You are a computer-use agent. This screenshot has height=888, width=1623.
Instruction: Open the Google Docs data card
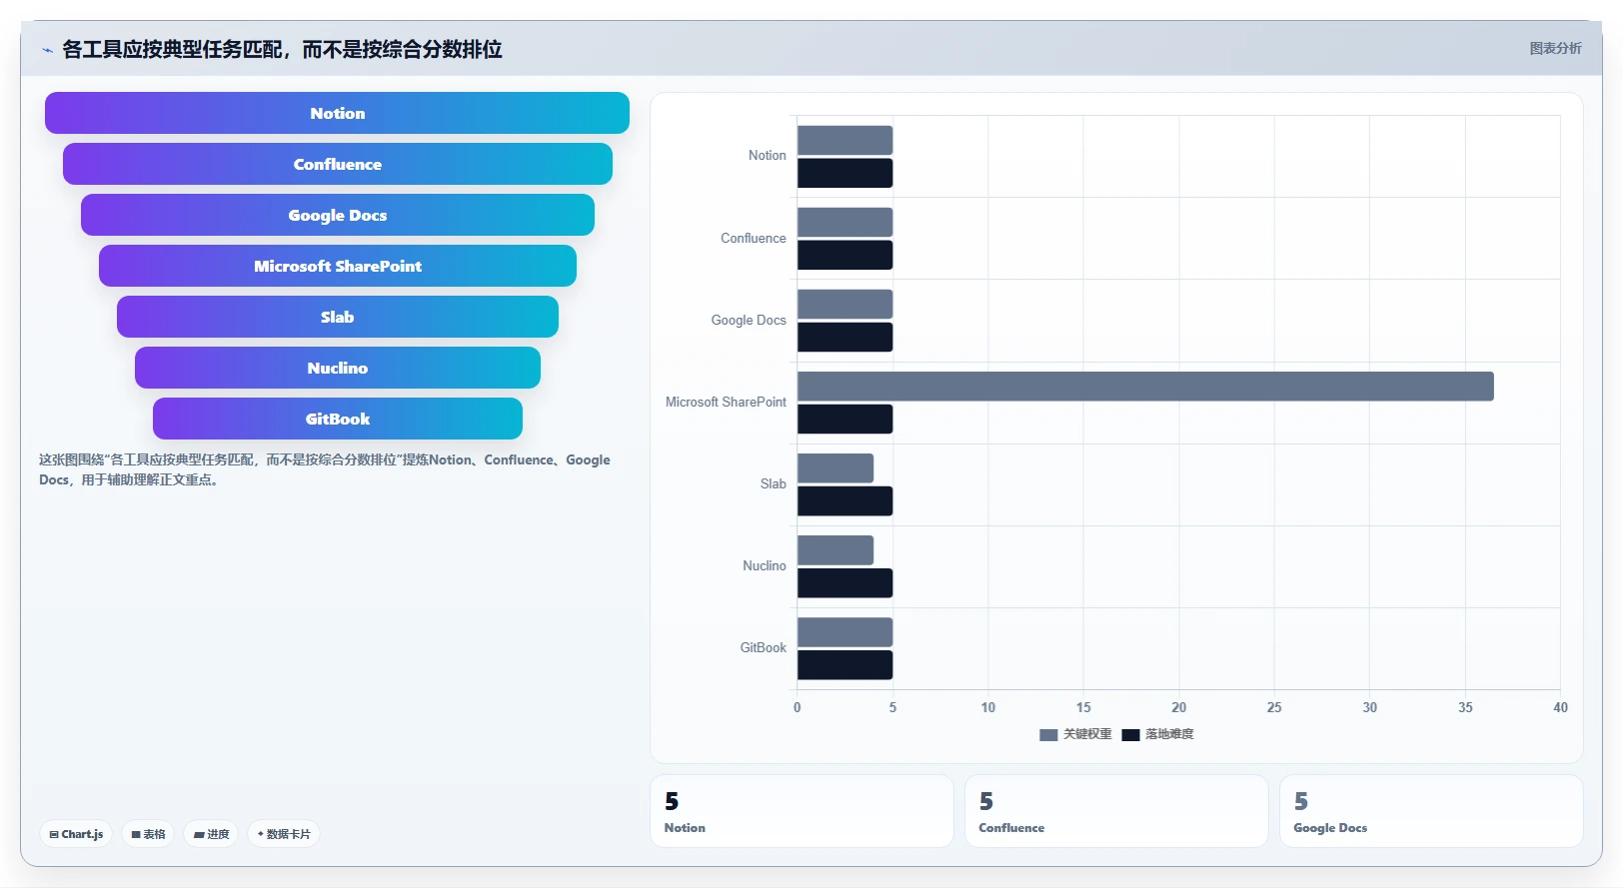pos(1431,811)
